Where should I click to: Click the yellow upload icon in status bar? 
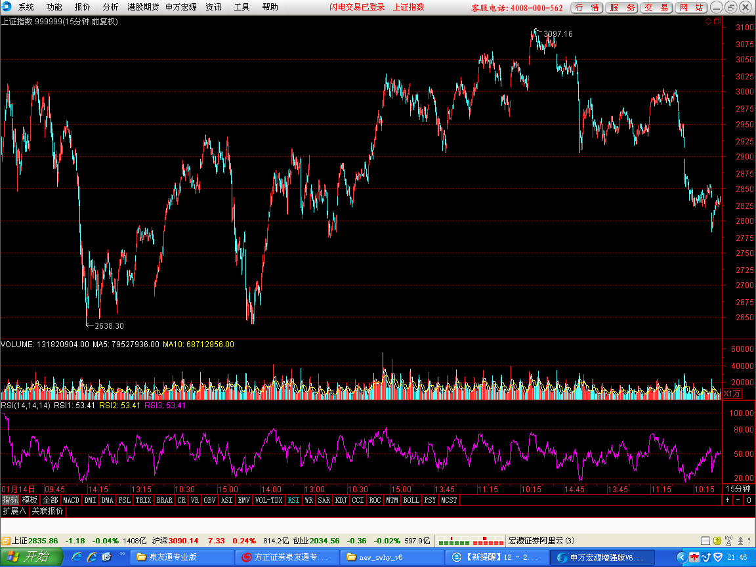point(717,541)
